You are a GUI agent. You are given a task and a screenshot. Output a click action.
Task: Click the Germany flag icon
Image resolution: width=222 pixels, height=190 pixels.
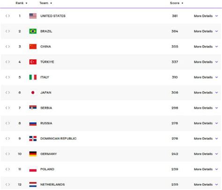33,154
